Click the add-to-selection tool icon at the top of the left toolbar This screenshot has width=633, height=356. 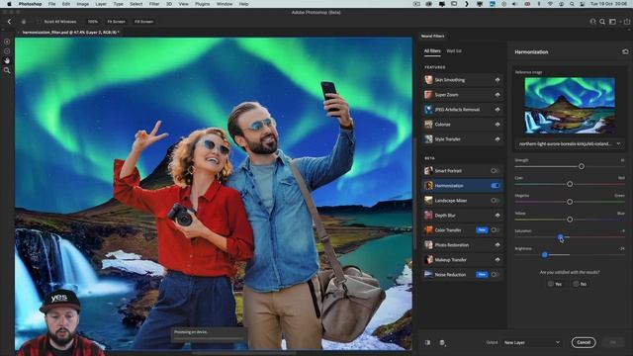tap(7, 42)
